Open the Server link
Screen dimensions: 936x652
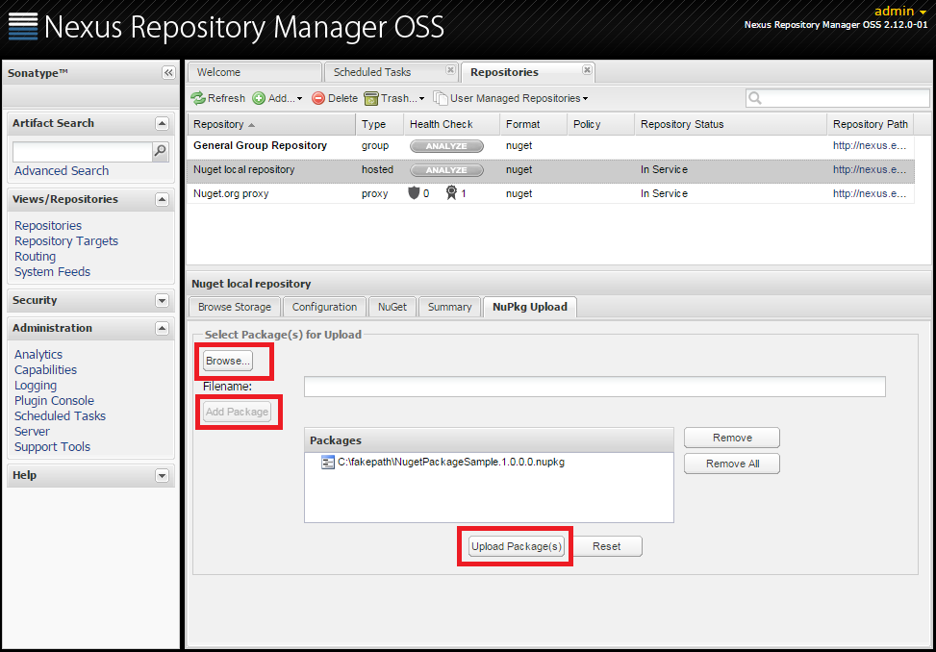tap(33, 431)
